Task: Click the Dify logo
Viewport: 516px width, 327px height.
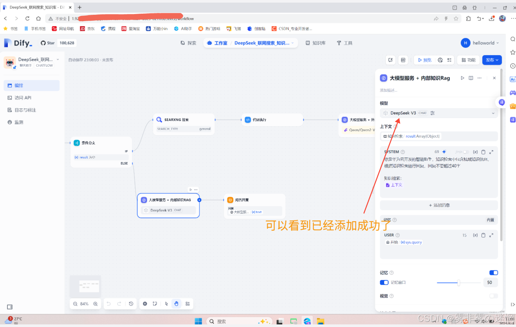Action: click(18, 43)
